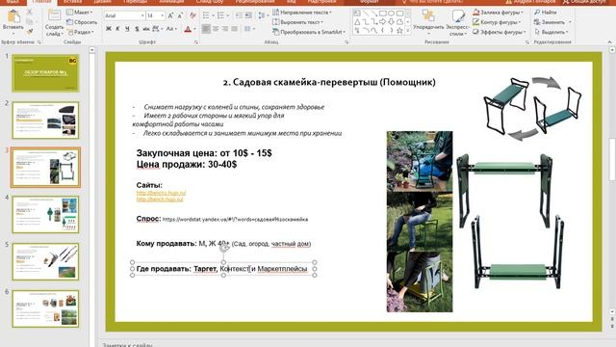This screenshot has height=347, width=616.
Task: Toggle justify text alignment
Action: click(x=235, y=29)
